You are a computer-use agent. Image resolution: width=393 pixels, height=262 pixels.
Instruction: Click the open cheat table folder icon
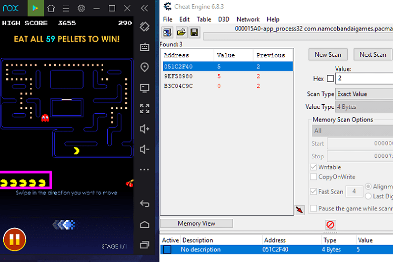181,32
